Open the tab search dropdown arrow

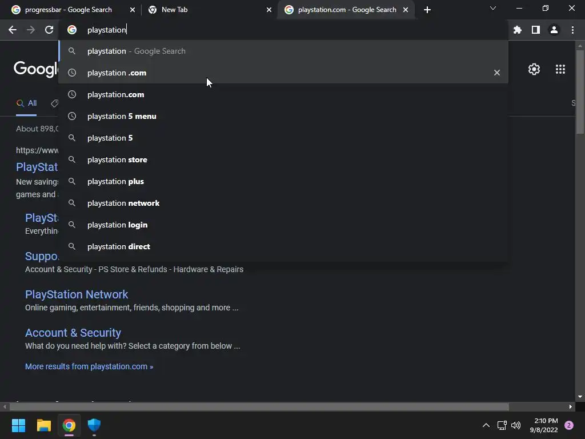point(493,8)
